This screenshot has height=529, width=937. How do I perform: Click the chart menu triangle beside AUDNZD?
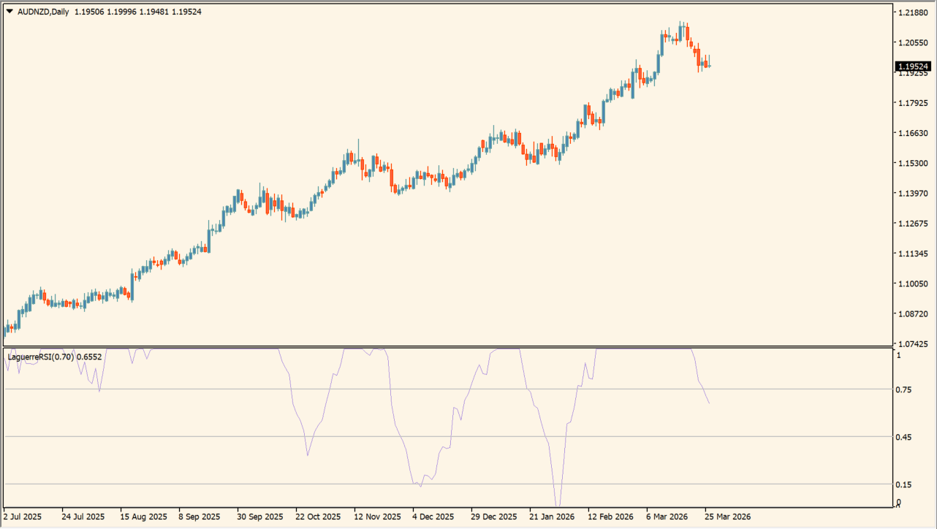(x=10, y=12)
